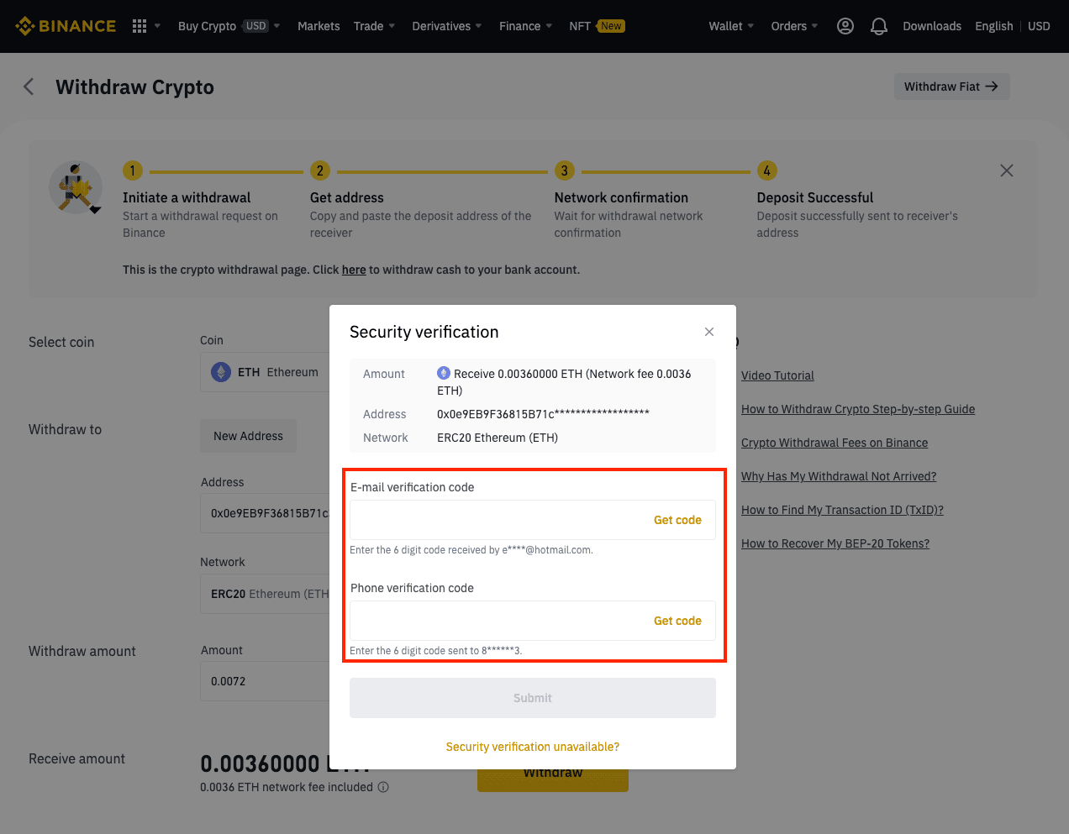Click the Amount field showing 0.0072
This screenshot has height=834, width=1069.
(265, 681)
